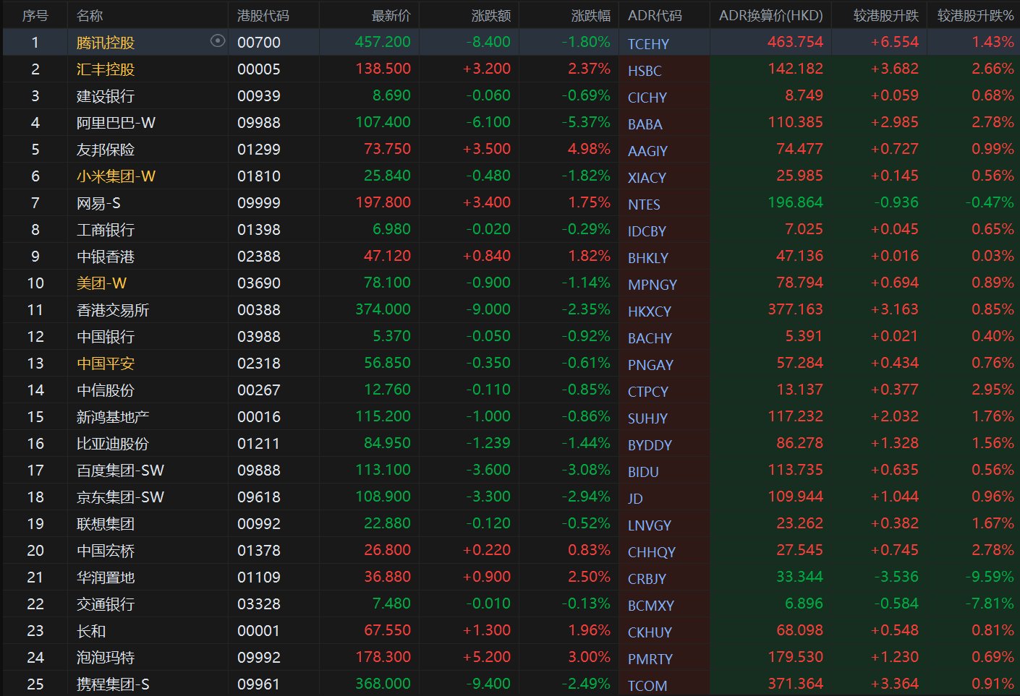Screen dimensions: 1020x696
Task: Click ADR code PNGAY
Action: coord(650,365)
